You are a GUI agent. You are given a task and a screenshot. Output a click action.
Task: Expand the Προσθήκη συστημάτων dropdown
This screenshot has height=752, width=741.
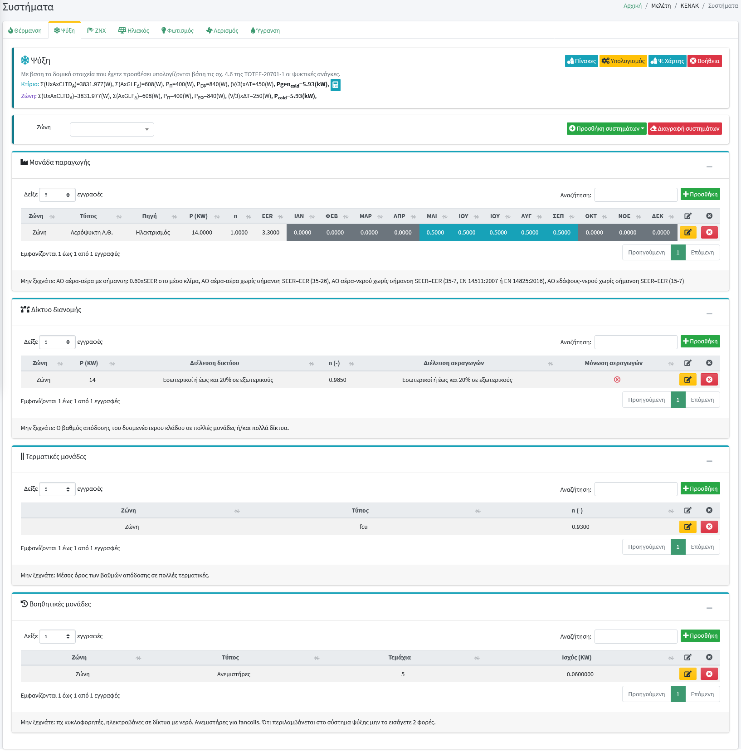point(606,129)
